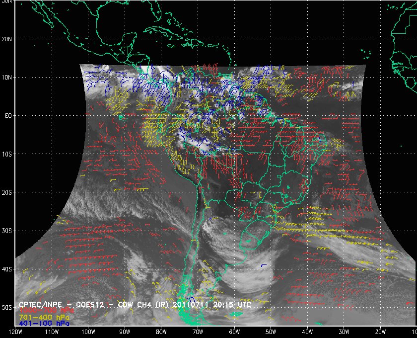
Task: Click the 10S latitude label
Action: coord(6,154)
